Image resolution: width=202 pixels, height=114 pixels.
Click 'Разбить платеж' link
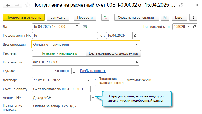tap(93, 71)
